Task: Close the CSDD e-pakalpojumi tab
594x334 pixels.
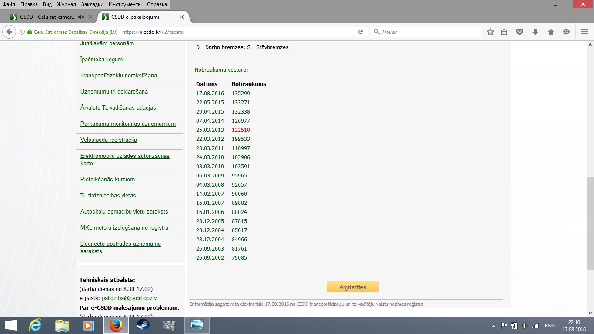Action: coord(182,17)
